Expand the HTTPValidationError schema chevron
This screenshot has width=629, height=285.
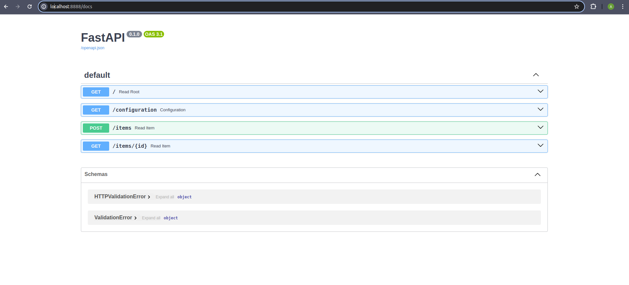[x=149, y=197]
